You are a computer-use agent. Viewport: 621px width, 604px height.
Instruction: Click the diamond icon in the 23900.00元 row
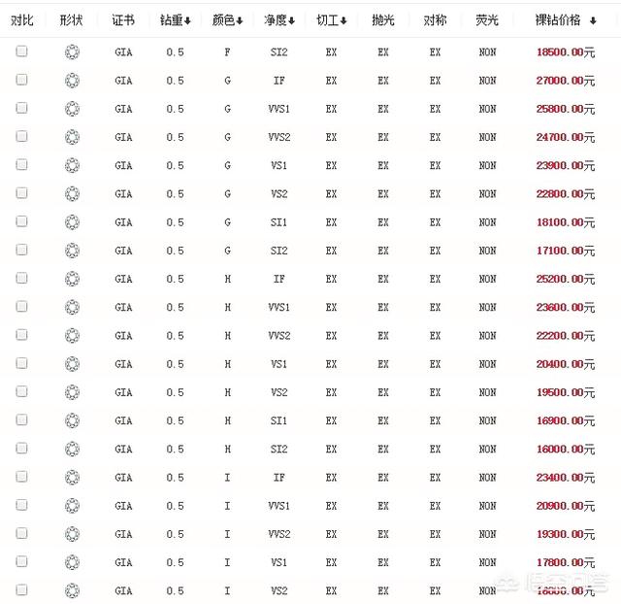click(x=72, y=165)
